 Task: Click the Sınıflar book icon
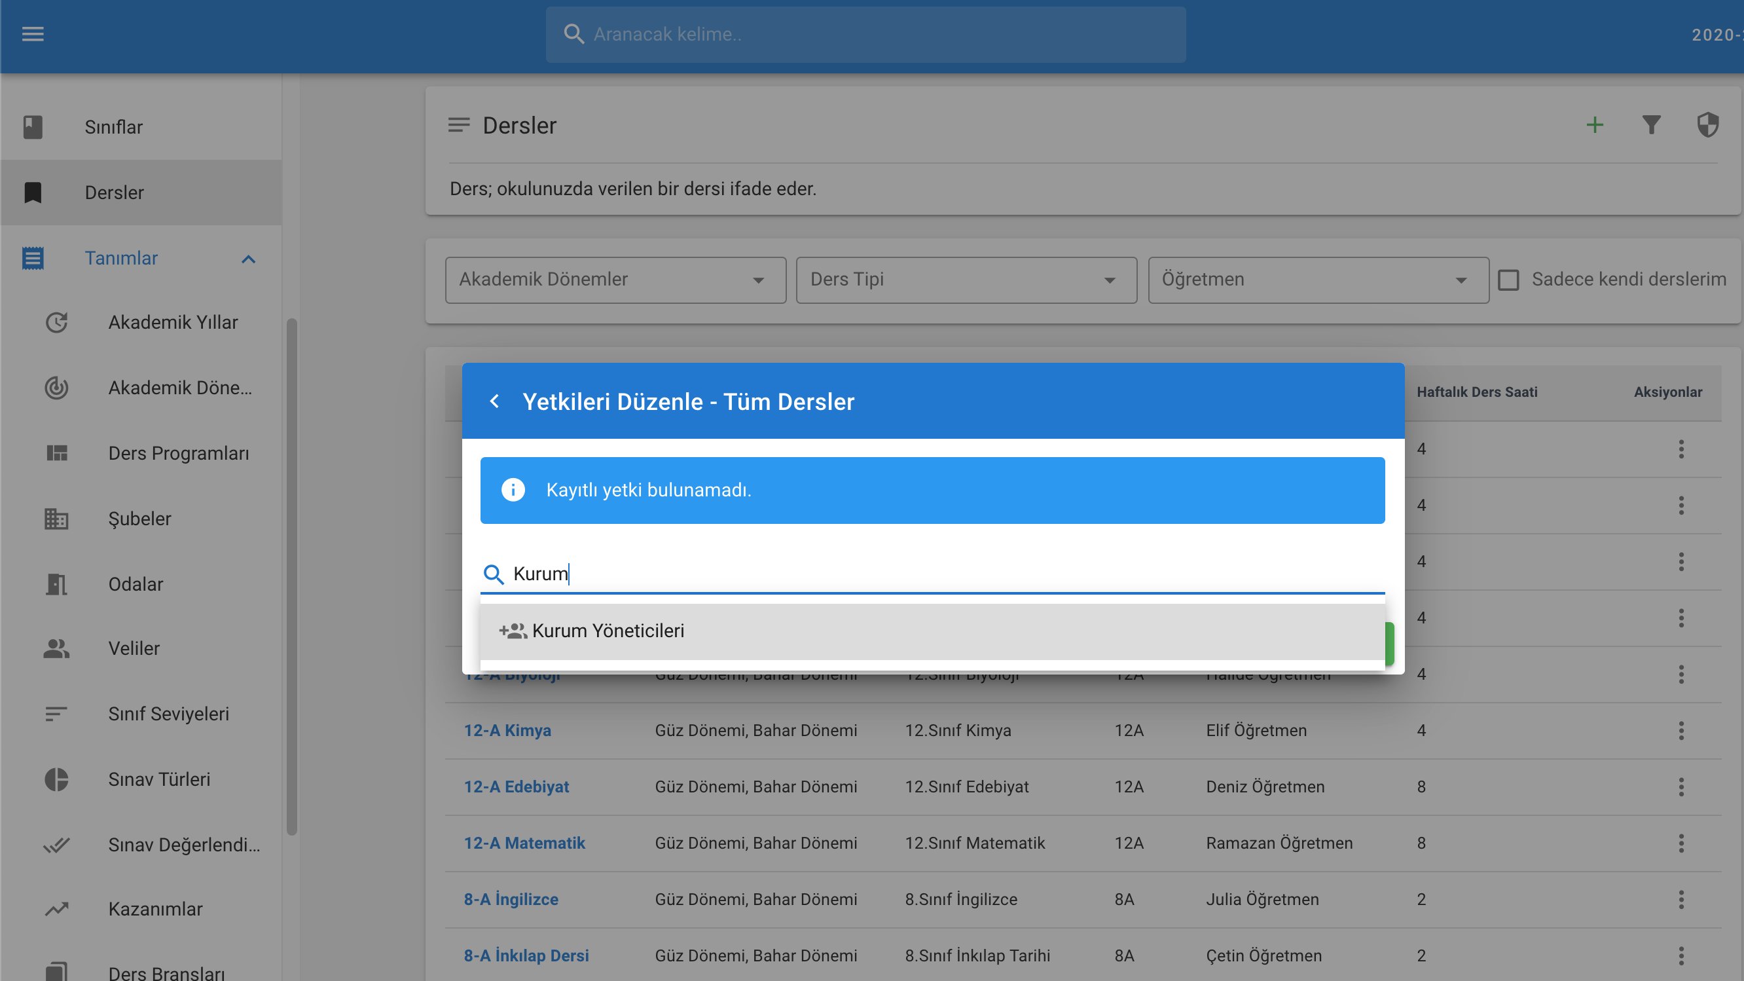click(33, 126)
